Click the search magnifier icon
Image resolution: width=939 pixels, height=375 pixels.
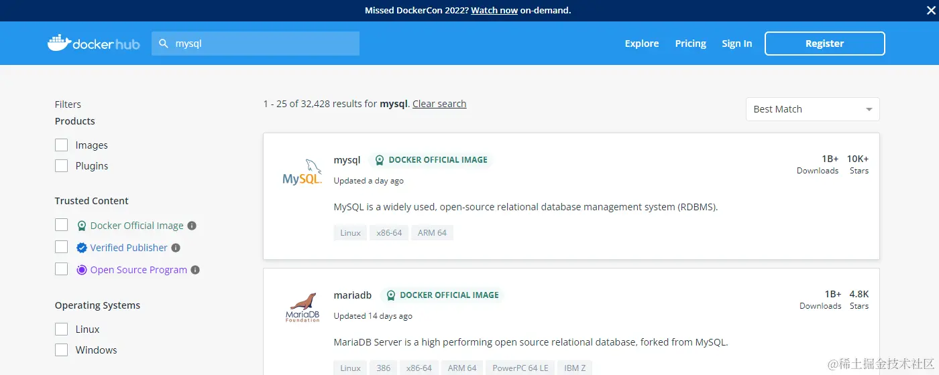point(163,44)
